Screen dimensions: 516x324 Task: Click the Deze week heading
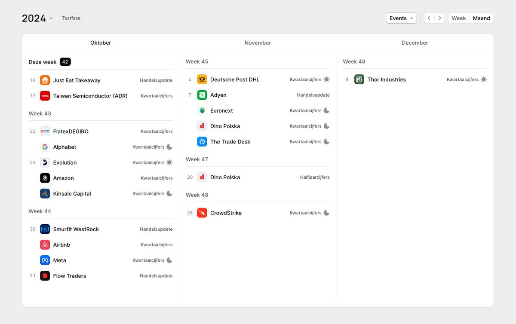point(43,62)
